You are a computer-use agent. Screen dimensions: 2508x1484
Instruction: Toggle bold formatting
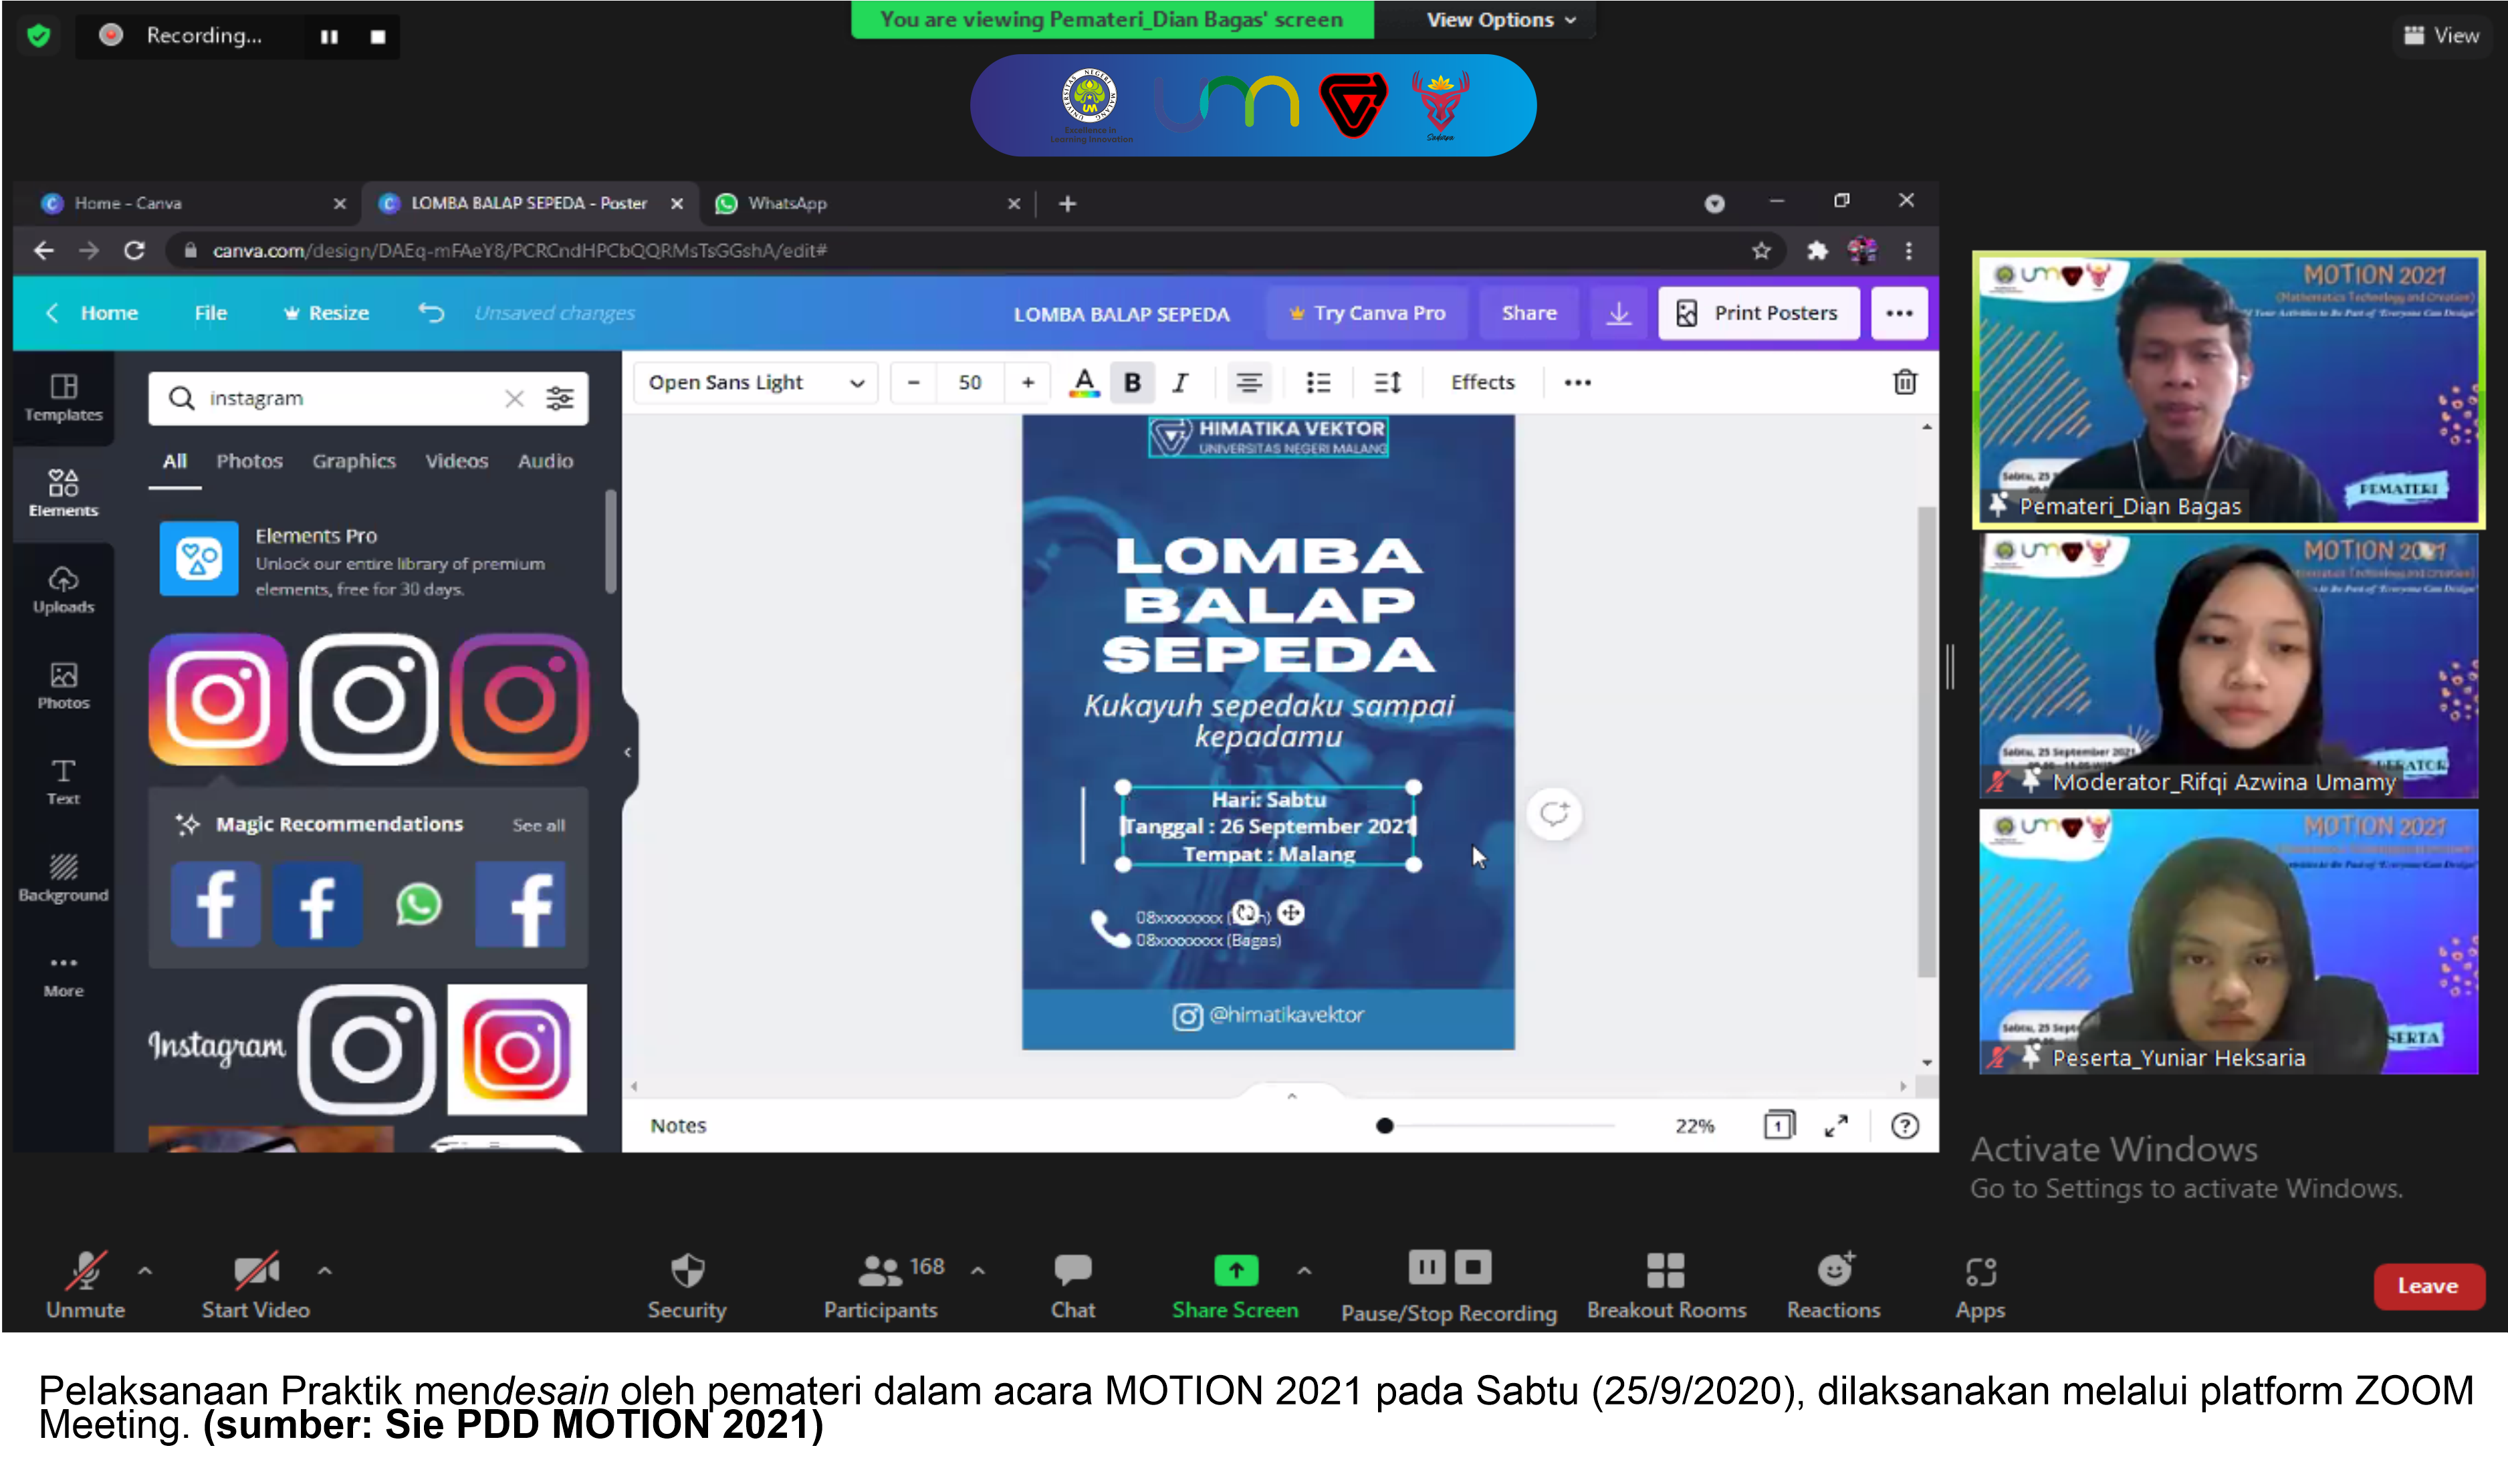[1132, 382]
